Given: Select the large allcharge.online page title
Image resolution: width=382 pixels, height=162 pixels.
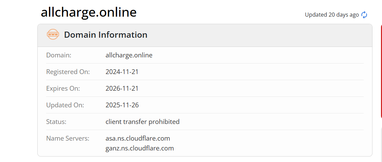Looking at the screenshot, I should (x=89, y=12).
